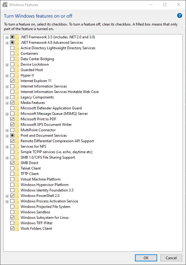Select the Guarded Host row label
186x265 pixels.
[32, 70]
